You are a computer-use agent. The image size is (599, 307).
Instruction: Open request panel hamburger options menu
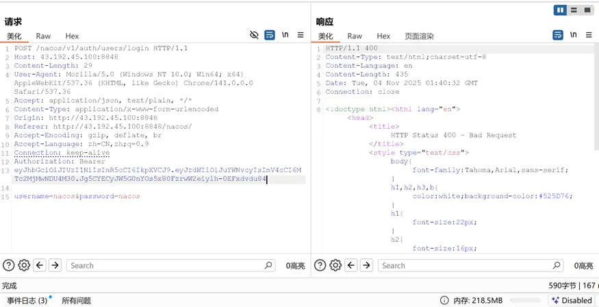pyautogui.click(x=300, y=35)
